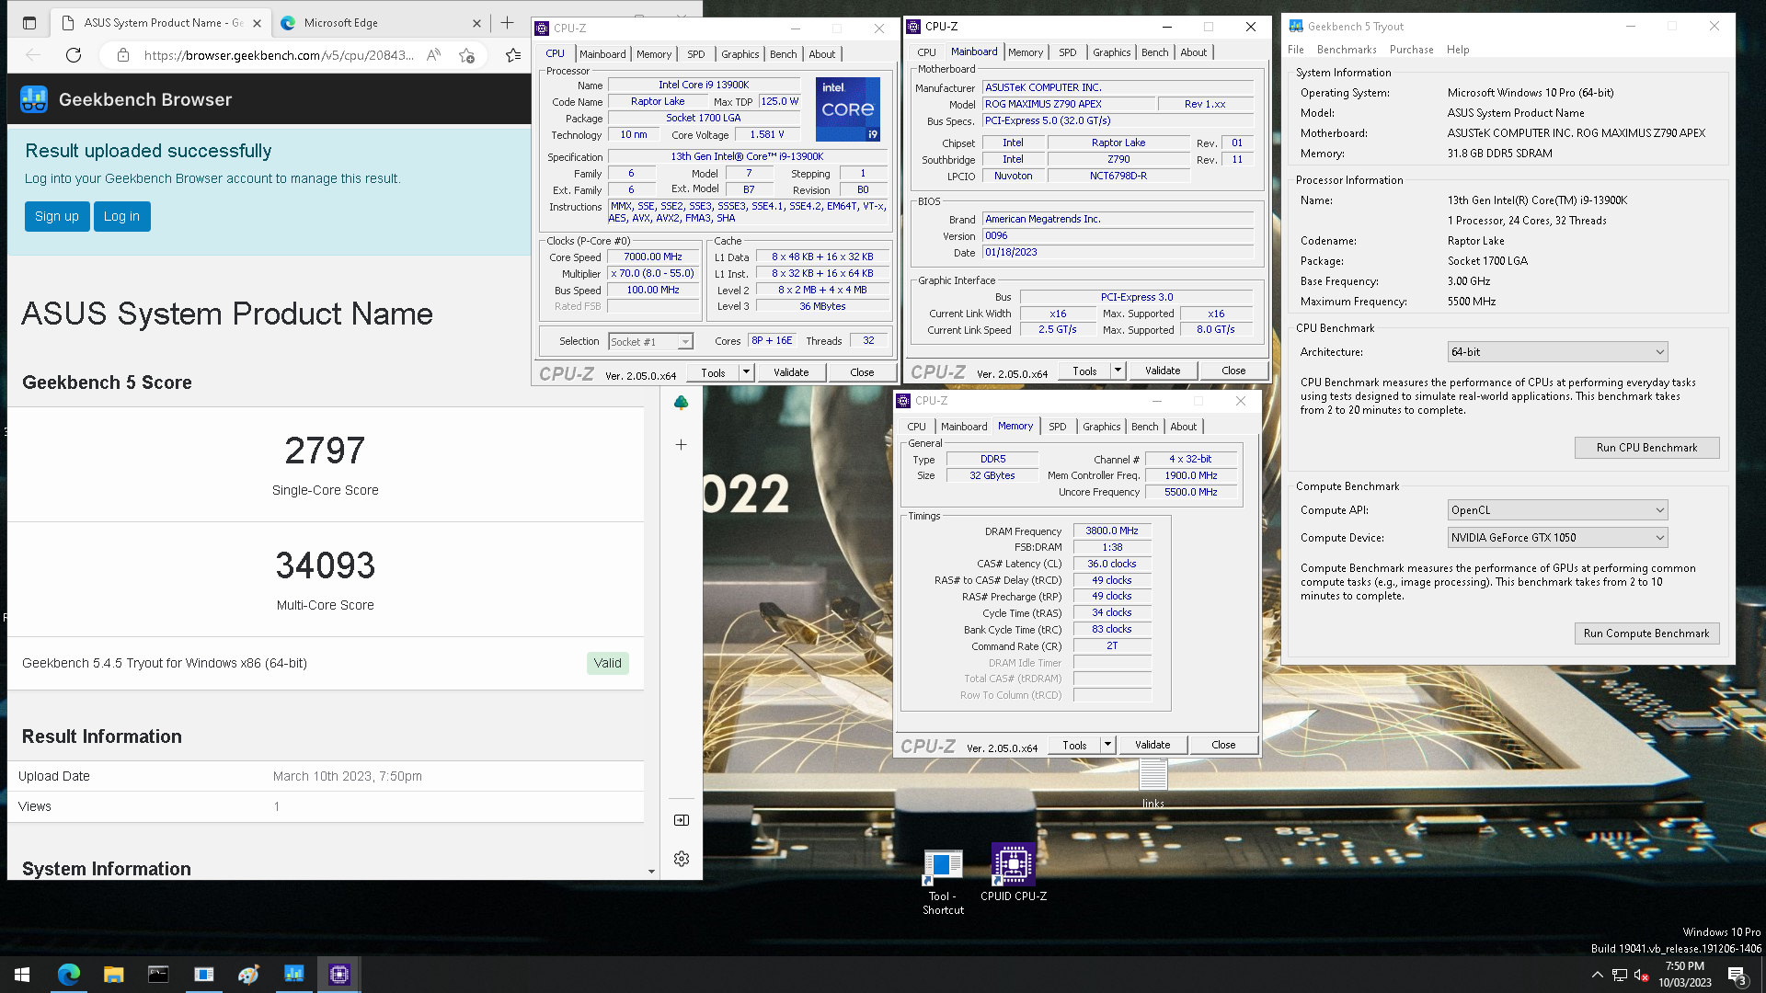Open Edge tab actions menu icon
This screenshot has height=993, width=1766.
pyautogui.click(x=29, y=23)
